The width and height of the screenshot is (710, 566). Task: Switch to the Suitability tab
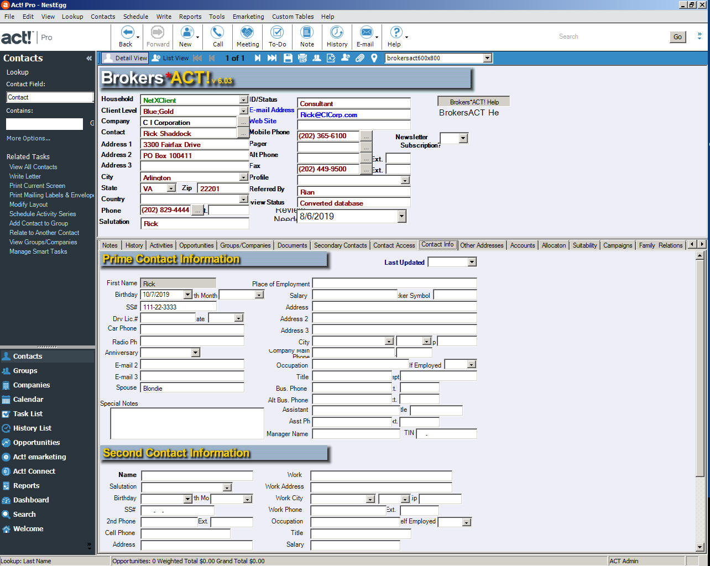point(584,245)
